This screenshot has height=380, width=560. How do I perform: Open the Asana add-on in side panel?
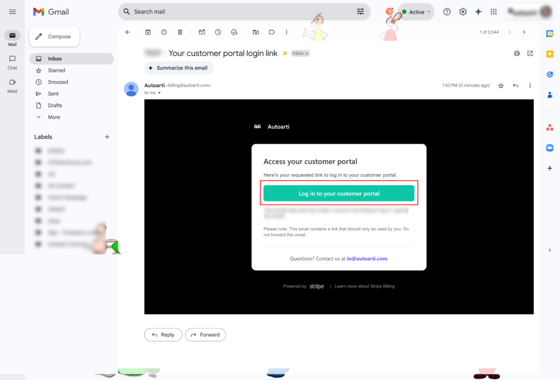tap(550, 128)
